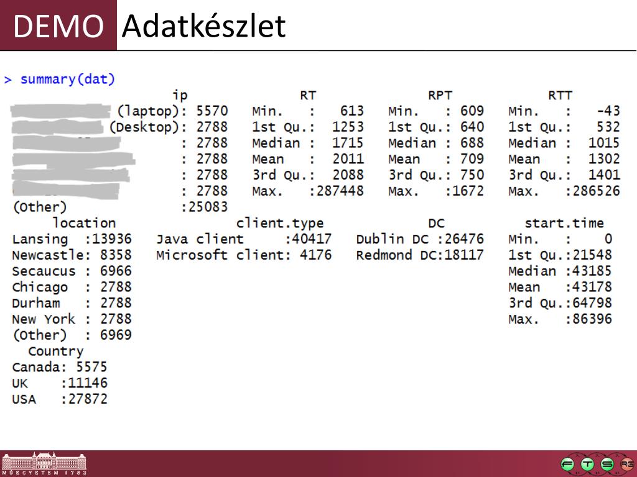637x477 pixels.
Task: Select RT 3rd Qu. value 2088
Action: pyautogui.click(x=348, y=175)
